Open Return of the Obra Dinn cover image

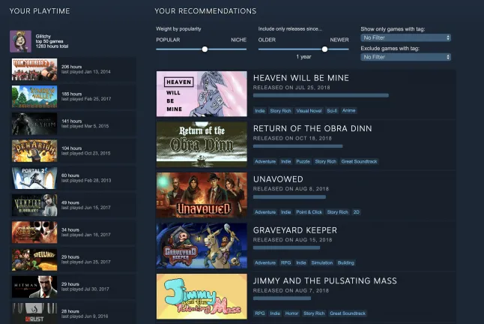tap(202, 145)
